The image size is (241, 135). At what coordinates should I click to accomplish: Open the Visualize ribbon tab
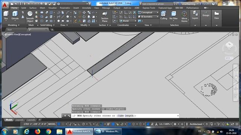click(x=52, y=8)
